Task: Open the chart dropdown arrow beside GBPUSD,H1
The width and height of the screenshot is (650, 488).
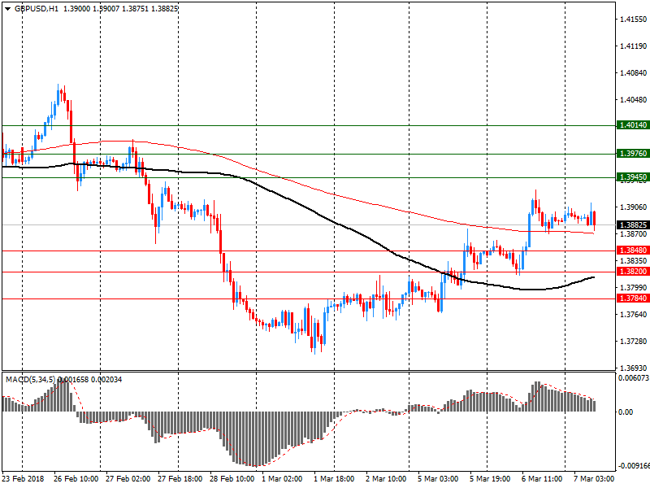Action: [x=7, y=9]
